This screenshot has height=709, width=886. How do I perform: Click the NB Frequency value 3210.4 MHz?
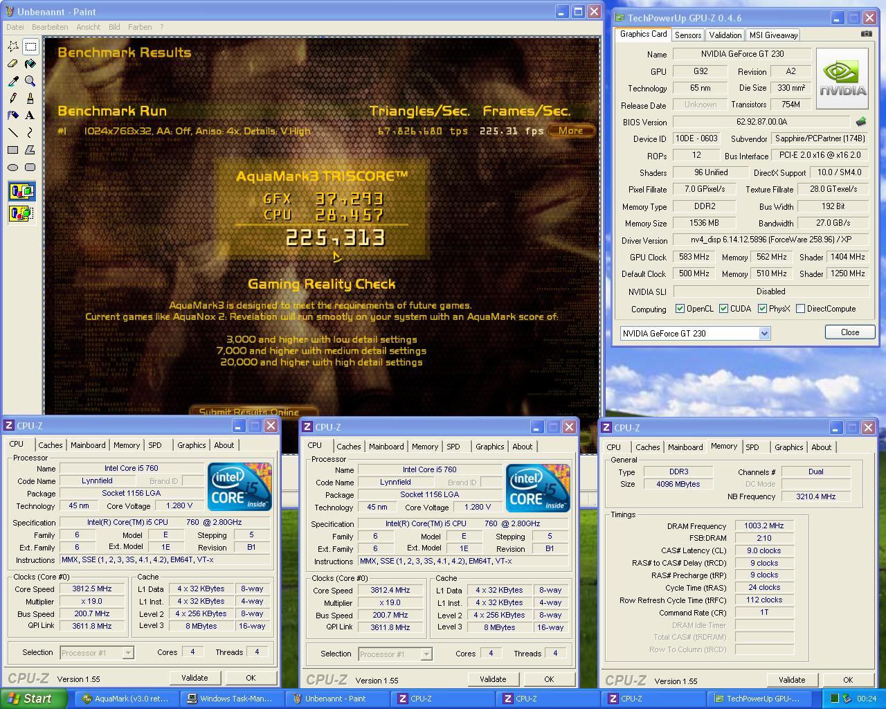[816, 496]
